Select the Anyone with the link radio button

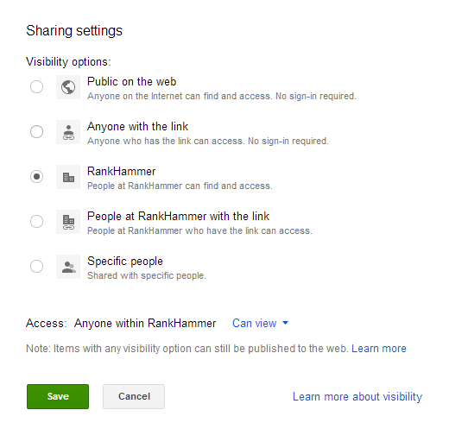pos(36,131)
